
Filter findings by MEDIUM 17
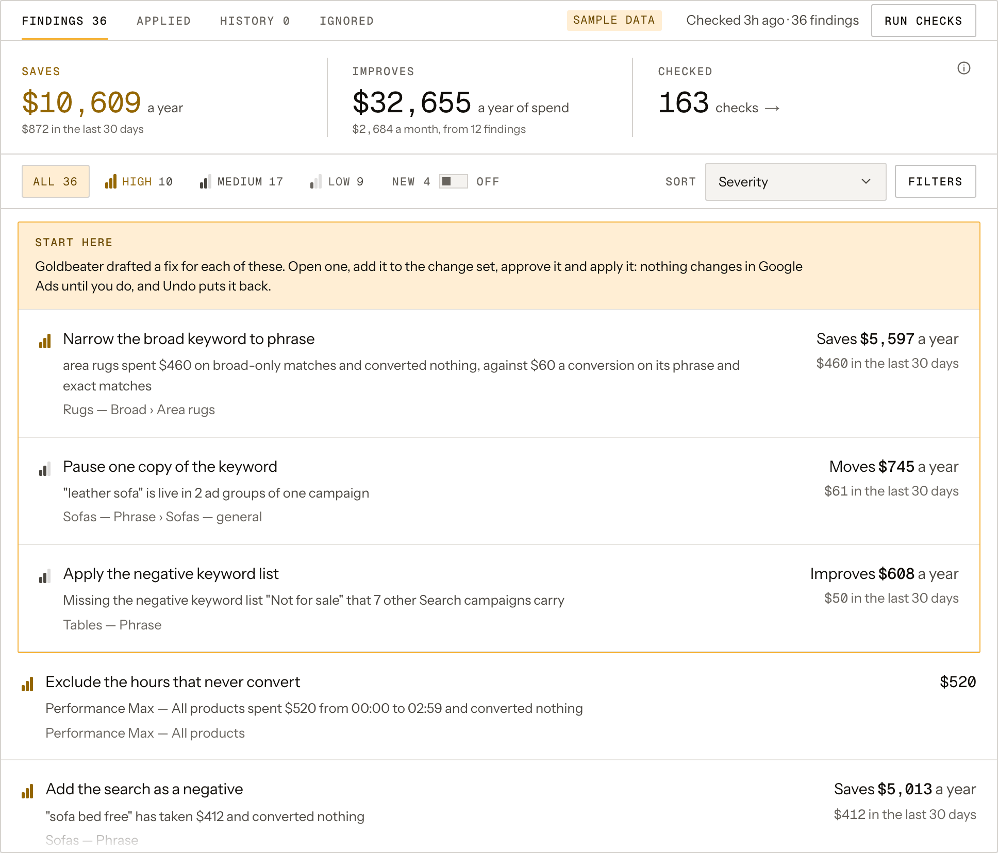[241, 181]
